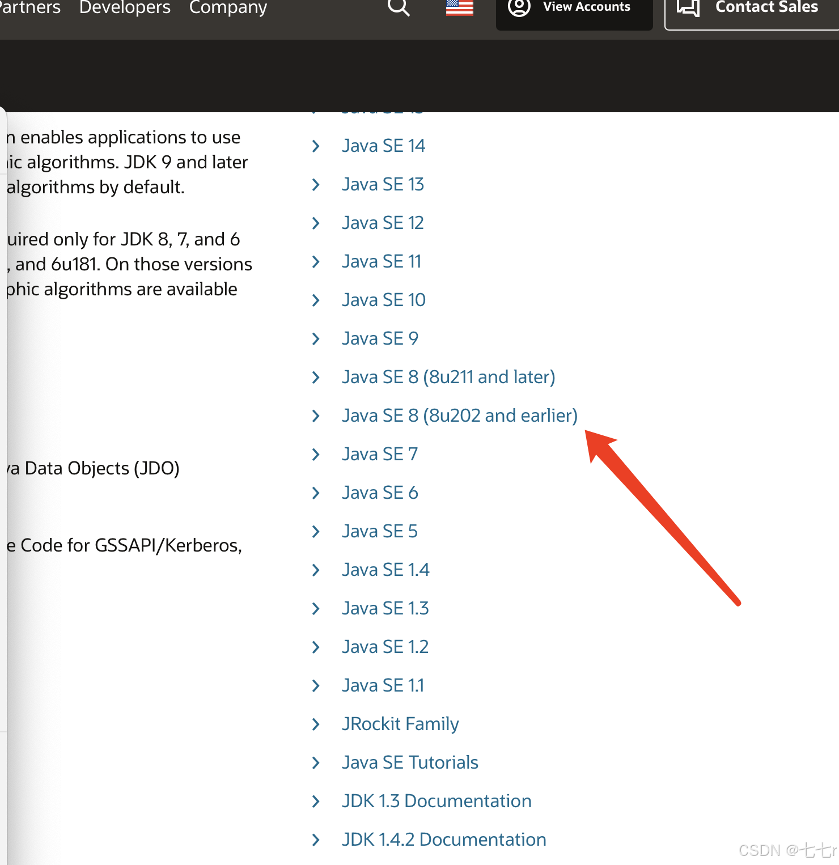
Task: Open the Developers menu
Action: pyautogui.click(x=125, y=7)
